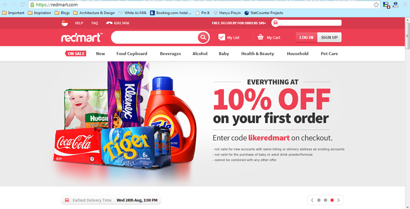The height and width of the screenshot is (209, 410).
Task: Open the ON SALE tab
Action: pos(75,54)
